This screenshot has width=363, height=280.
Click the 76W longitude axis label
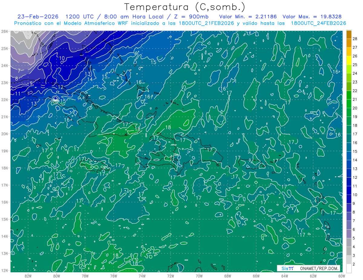(114, 275)
